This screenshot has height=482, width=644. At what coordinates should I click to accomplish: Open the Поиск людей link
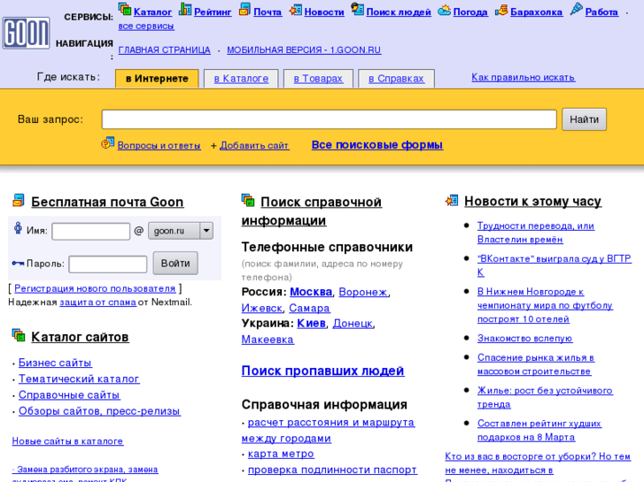tap(399, 12)
